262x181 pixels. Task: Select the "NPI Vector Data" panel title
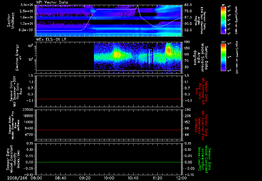point(52,2)
